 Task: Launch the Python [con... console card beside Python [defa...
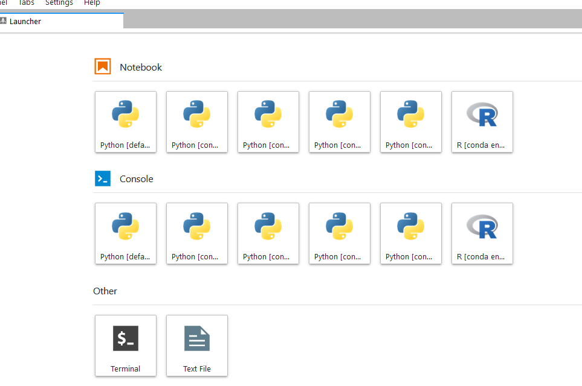point(197,233)
